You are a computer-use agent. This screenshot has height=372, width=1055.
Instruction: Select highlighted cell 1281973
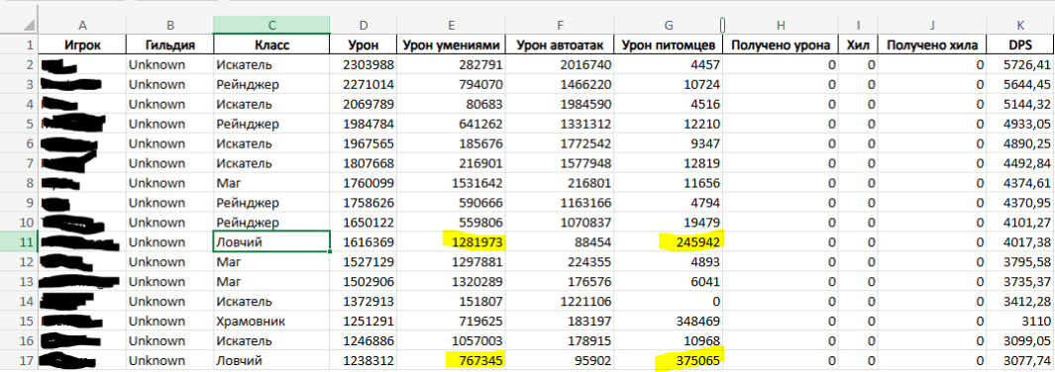point(452,241)
